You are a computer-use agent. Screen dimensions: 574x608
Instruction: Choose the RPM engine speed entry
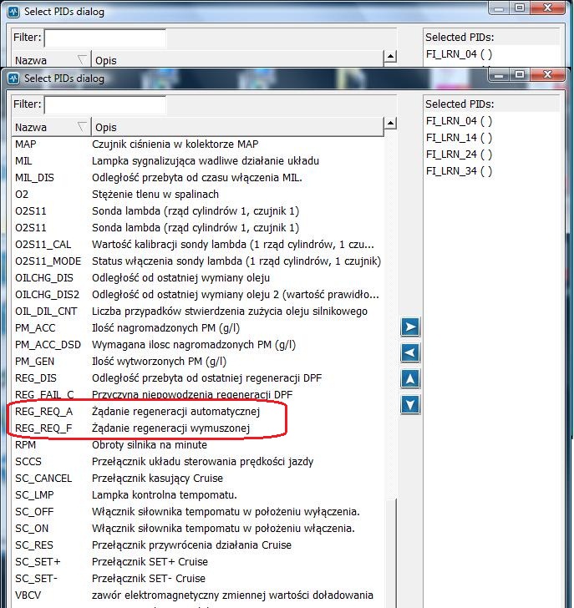point(25,445)
